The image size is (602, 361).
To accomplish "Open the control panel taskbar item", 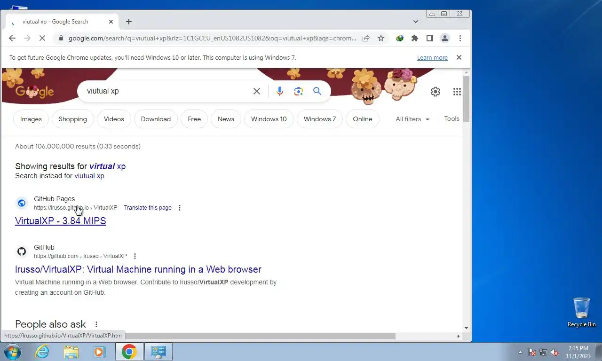I will (158, 352).
